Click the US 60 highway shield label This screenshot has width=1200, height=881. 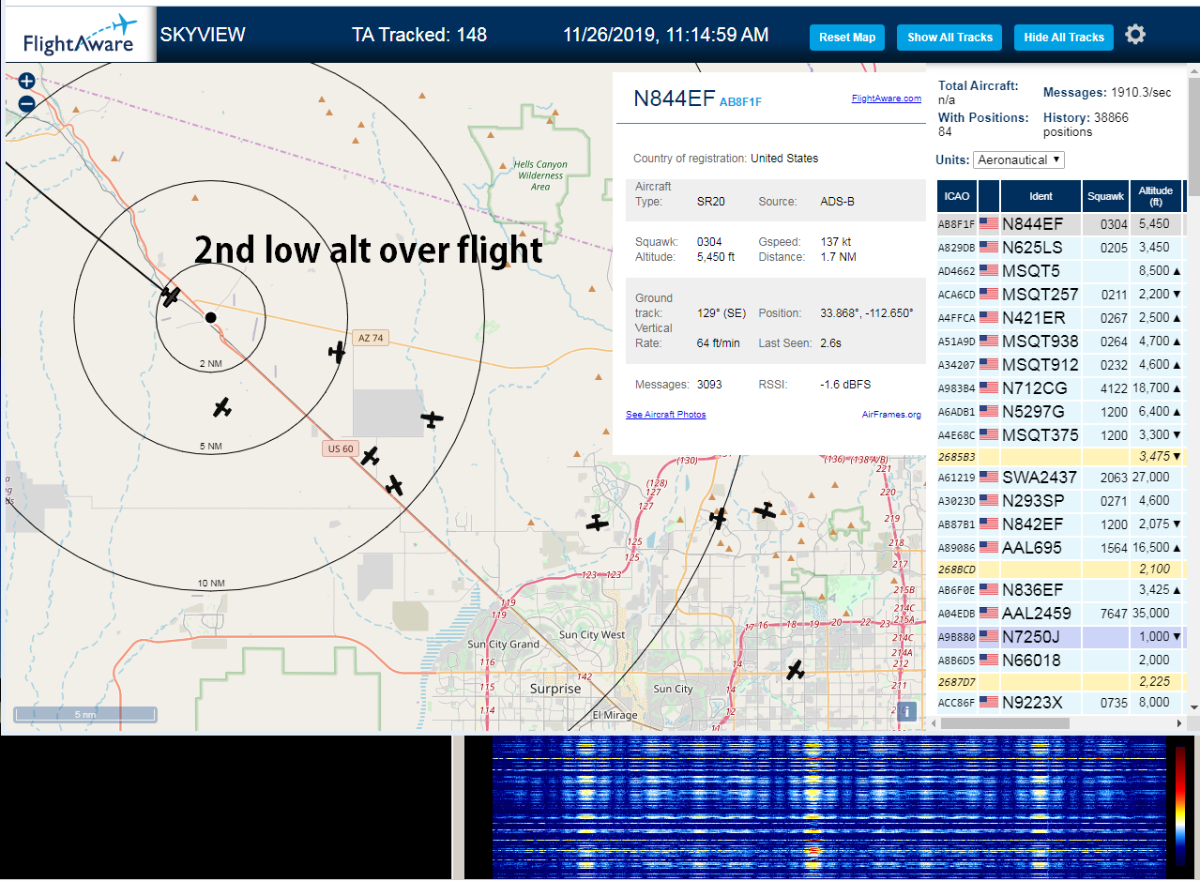point(341,448)
